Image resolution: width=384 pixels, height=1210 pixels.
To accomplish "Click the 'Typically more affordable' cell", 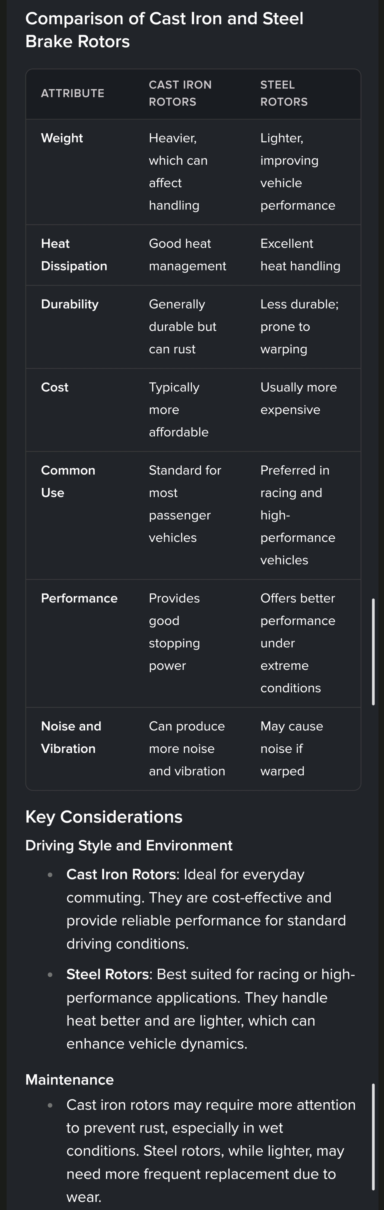I will (179, 410).
